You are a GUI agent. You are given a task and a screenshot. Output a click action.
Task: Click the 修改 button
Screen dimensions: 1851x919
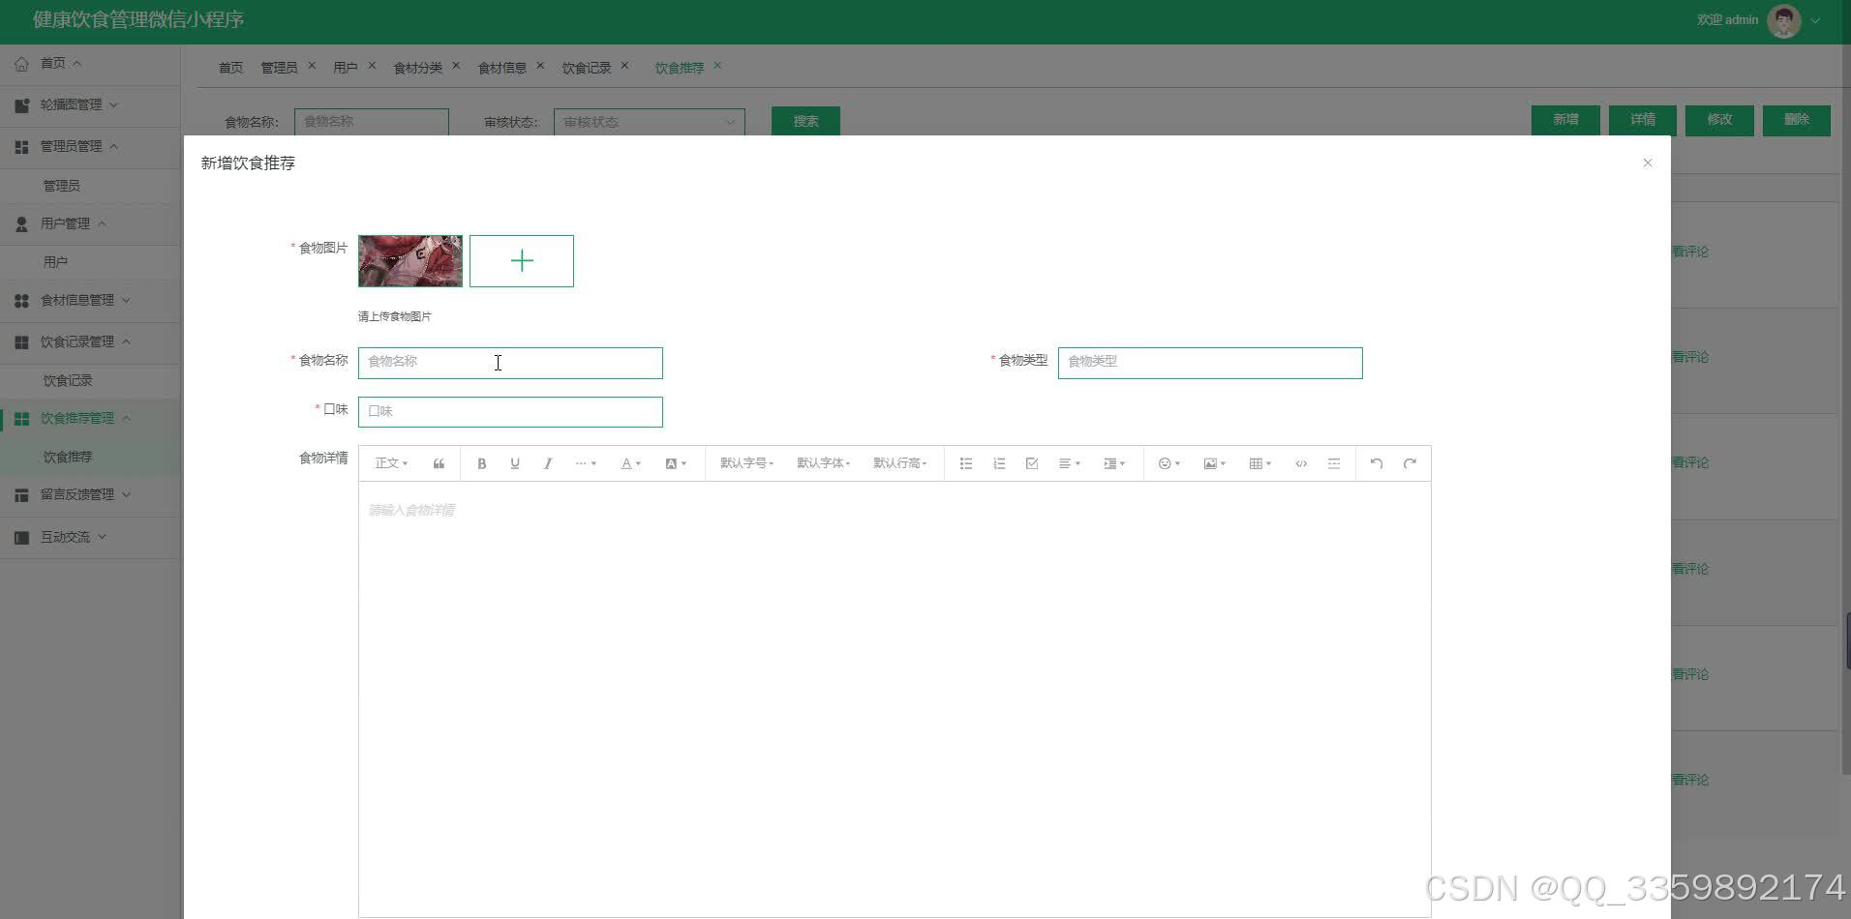click(x=1719, y=120)
